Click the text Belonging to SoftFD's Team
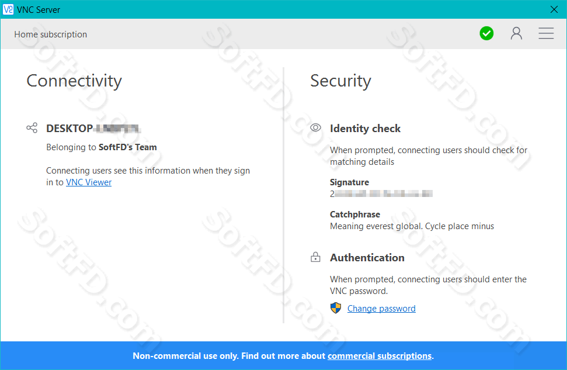The image size is (567, 370). point(102,147)
